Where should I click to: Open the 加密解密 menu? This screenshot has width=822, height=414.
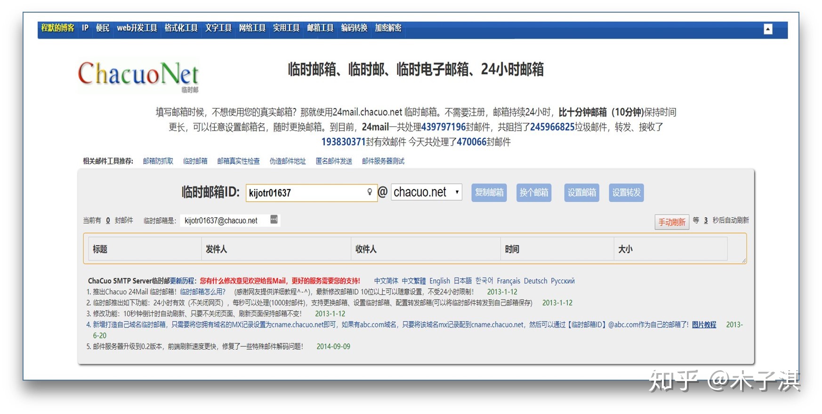pos(388,28)
